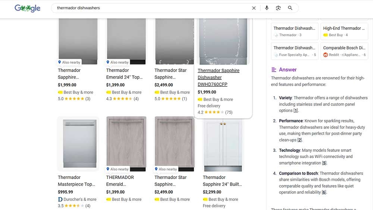Click the $995.99 price of Masterpiece
The height and width of the screenshot is (210, 373).
(x=65, y=192)
